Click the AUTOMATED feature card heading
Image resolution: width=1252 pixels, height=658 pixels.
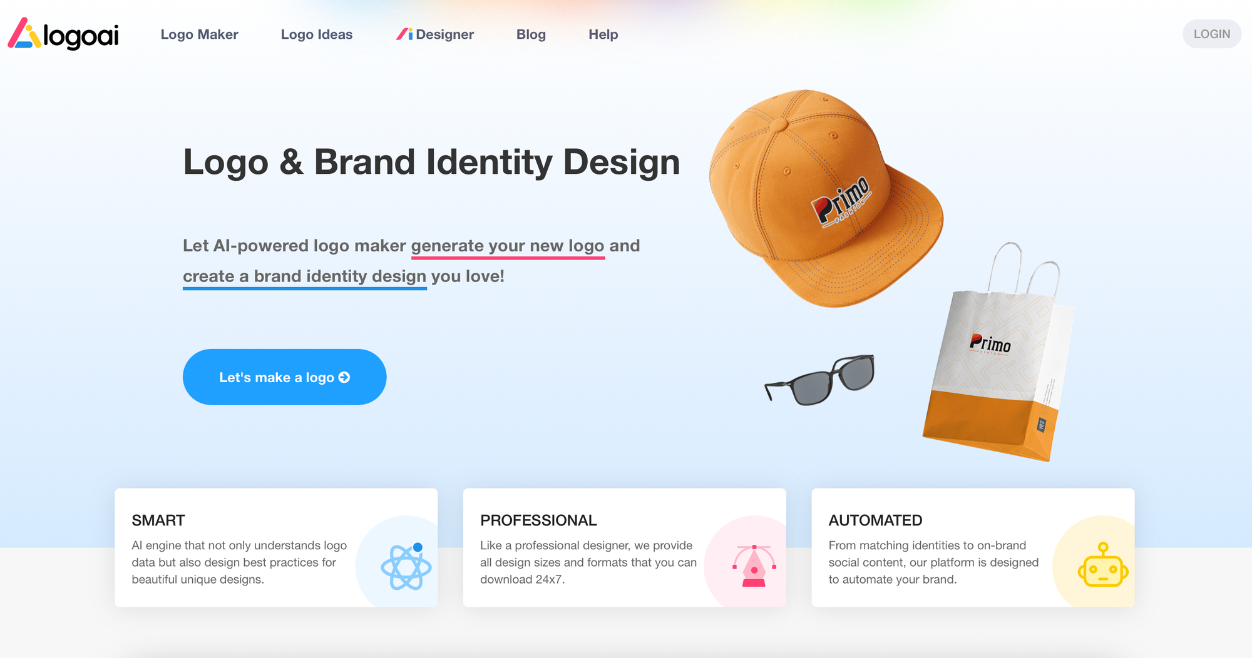coord(875,520)
